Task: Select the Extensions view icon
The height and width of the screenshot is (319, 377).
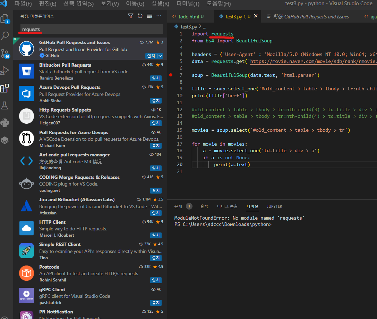Action: pos(5,88)
